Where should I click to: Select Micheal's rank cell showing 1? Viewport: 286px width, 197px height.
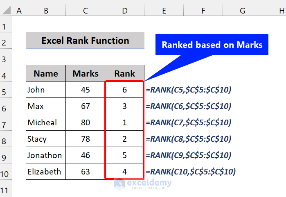[124, 122]
